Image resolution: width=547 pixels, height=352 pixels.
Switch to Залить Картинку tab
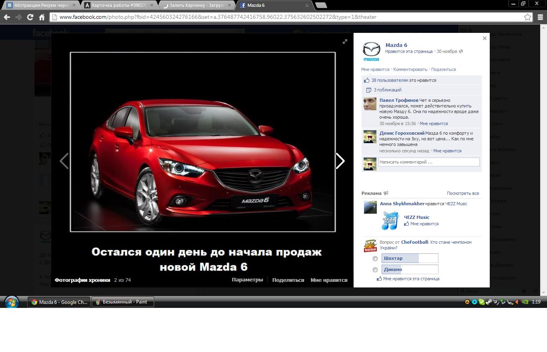(197, 5)
